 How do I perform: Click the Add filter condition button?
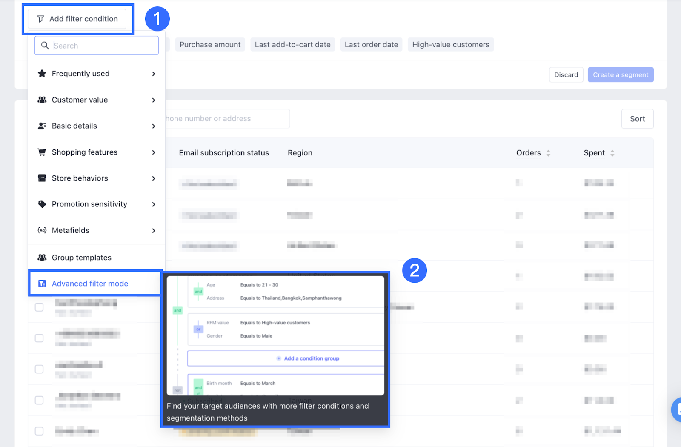click(77, 19)
